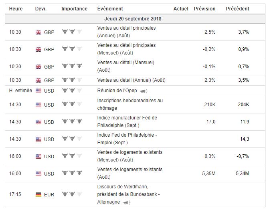Click the bull icons for Indice manufacturier Fed de Philadelphie
This screenshot has height=212, width=269.
[72, 122]
